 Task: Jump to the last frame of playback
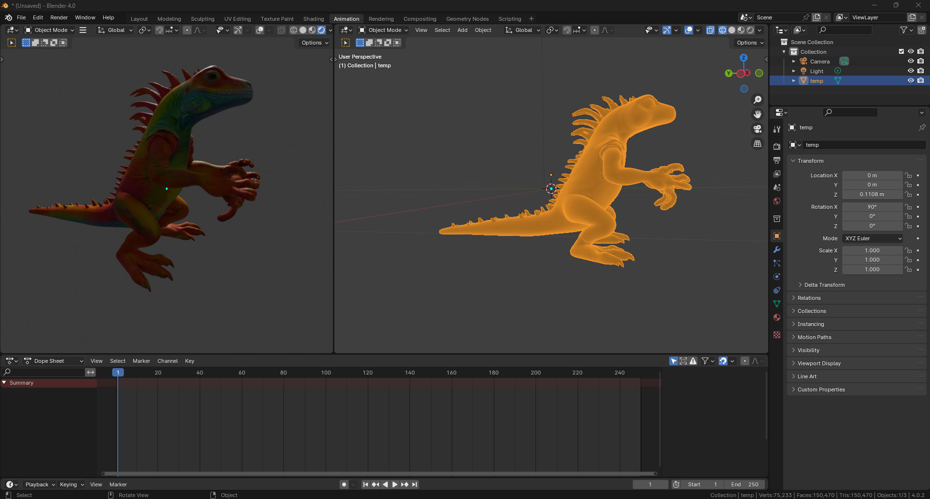[414, 484]
